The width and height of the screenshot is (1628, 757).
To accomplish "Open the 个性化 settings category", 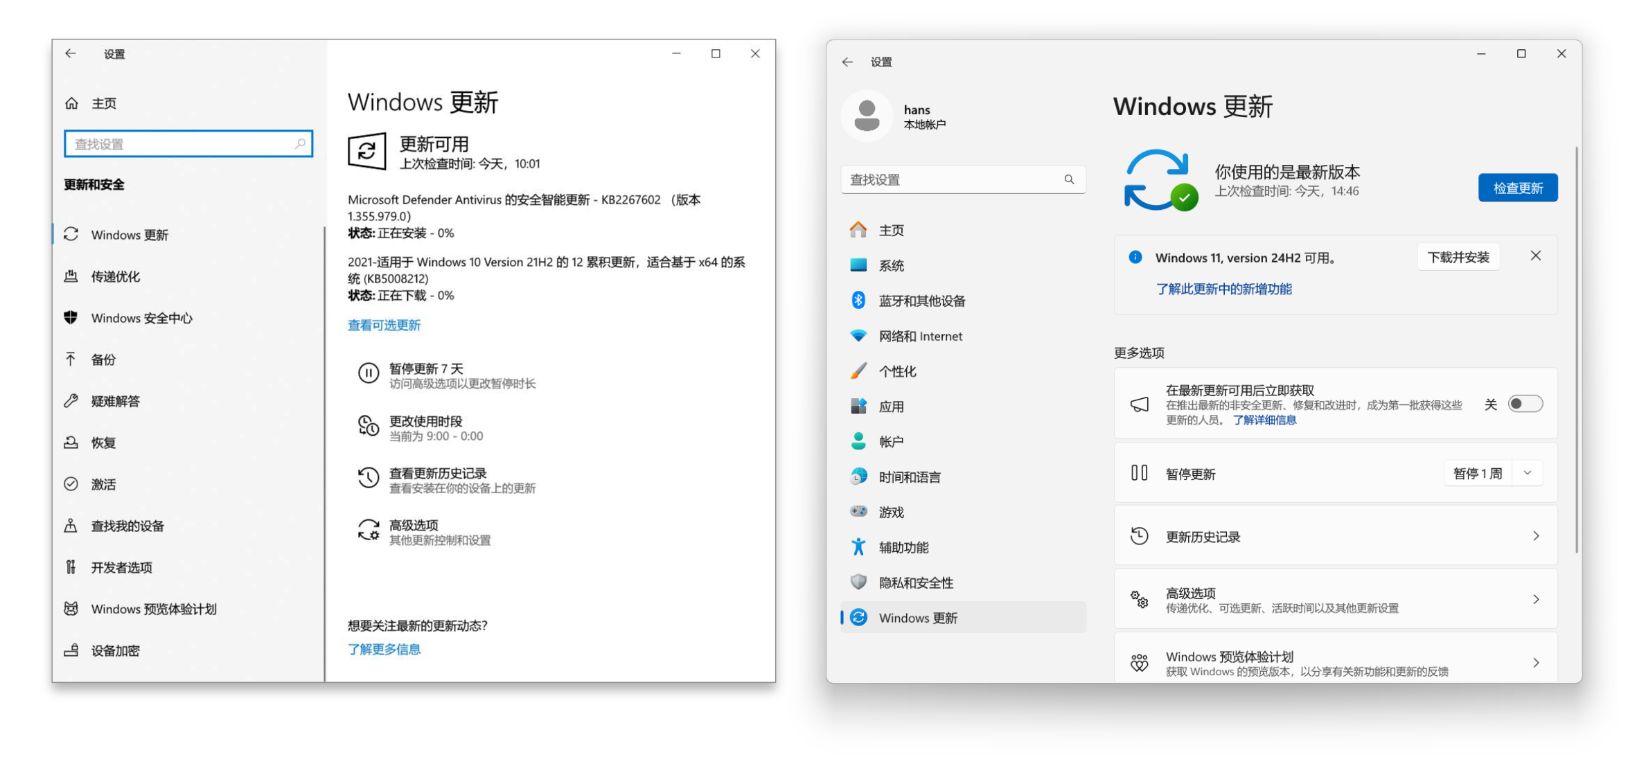I will point(899,371).
